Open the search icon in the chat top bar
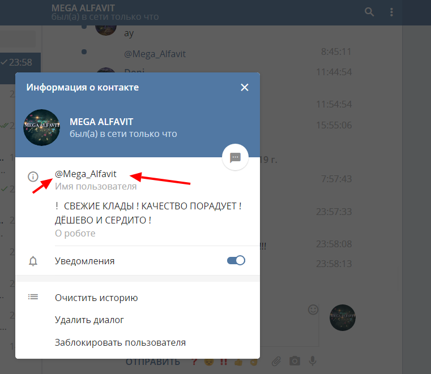This screenshot has width=431, height=374. [x=369, y=12]
